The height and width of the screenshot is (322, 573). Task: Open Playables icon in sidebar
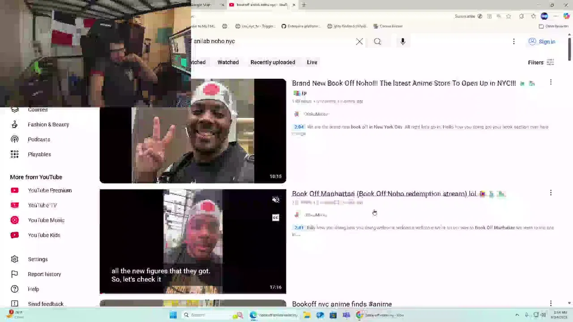click(x=15, y=154)
